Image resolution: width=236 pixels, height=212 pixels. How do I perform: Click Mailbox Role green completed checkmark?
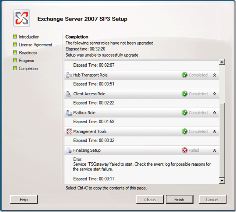coord(185,113)
